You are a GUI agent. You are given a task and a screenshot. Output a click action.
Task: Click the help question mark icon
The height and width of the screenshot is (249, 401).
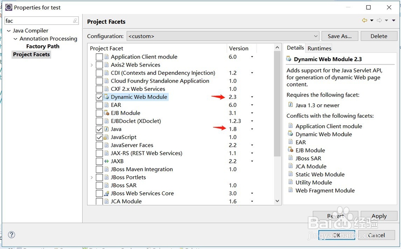(x=12, y=235)
